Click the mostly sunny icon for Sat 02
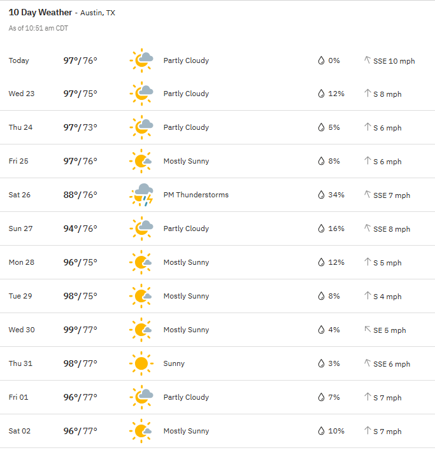The width and height of the screenshot is (435, 450). tap(141, 431)
